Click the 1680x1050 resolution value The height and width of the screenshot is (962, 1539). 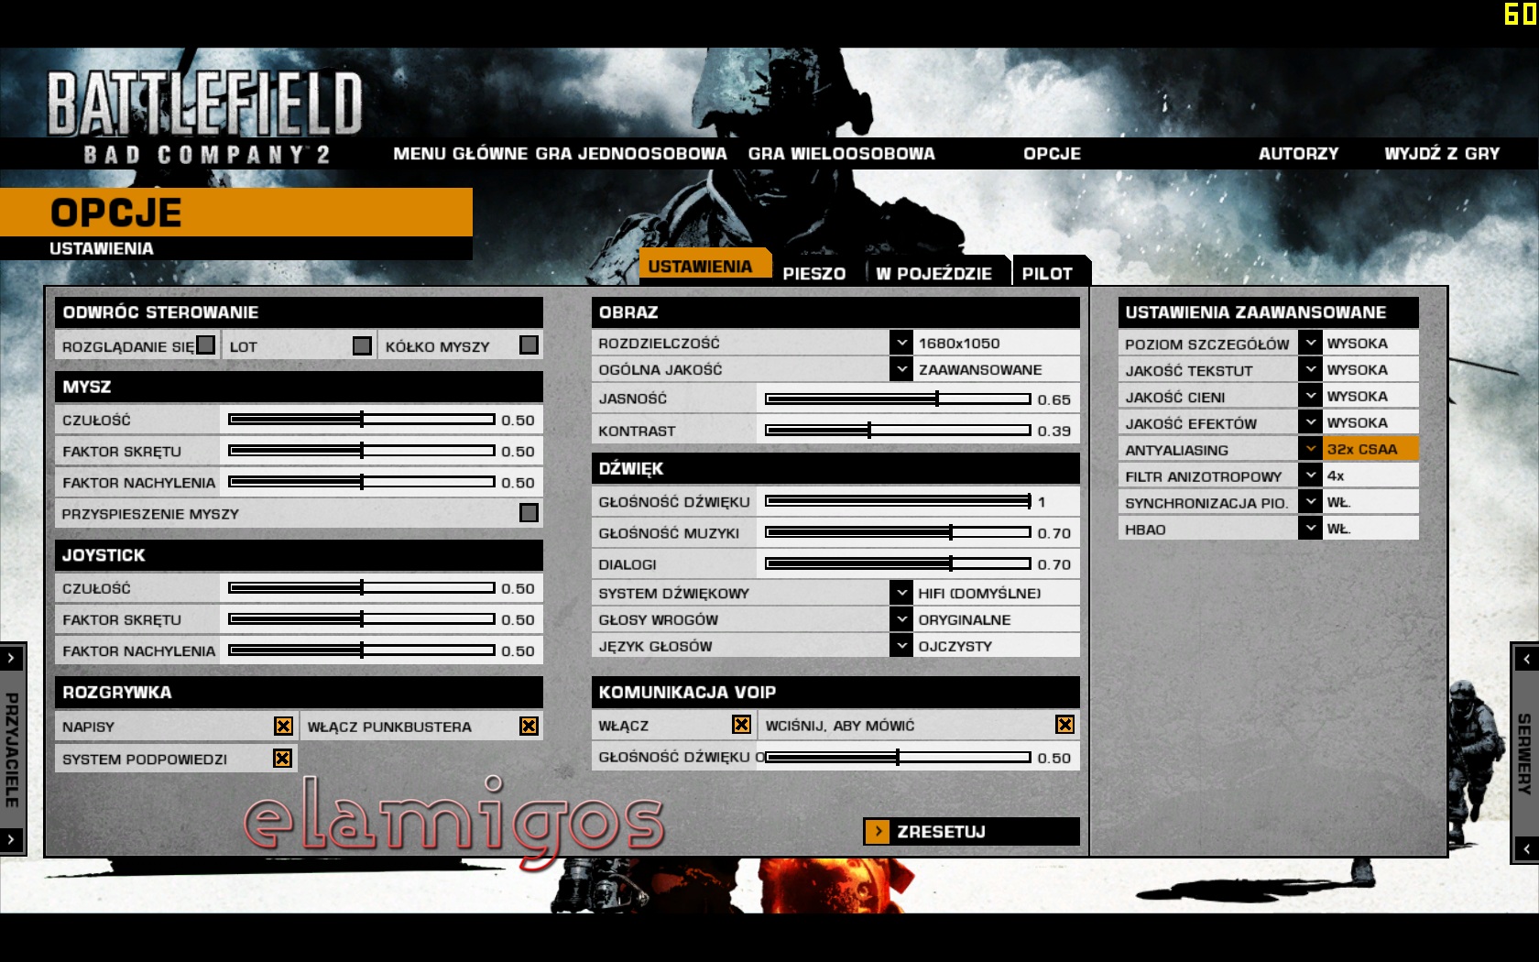[959, 344]
